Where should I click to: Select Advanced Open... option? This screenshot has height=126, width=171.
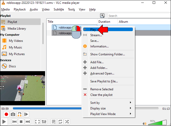[x=108, y=73]
